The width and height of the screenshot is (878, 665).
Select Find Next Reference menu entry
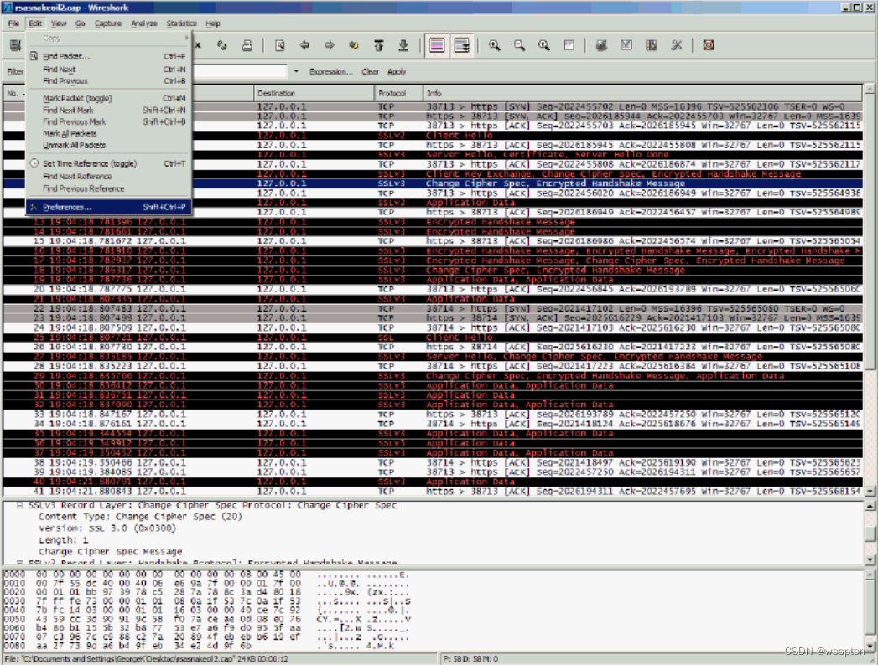coord(109,177)
